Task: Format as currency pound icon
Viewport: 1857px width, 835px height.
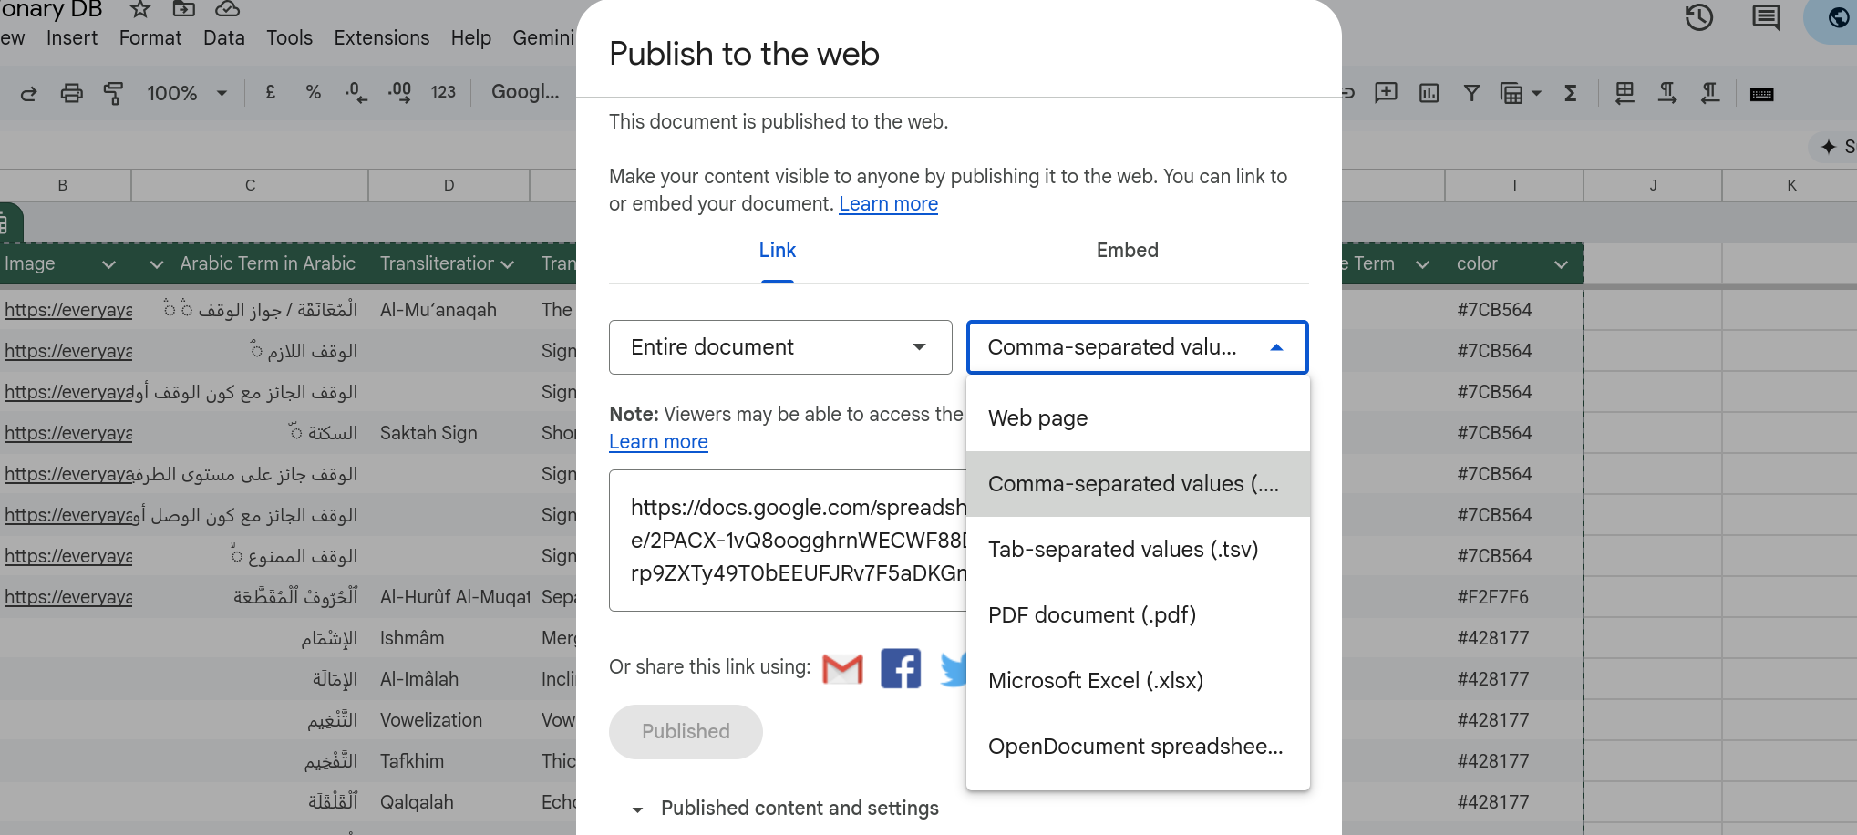Action: click(270, 93)
